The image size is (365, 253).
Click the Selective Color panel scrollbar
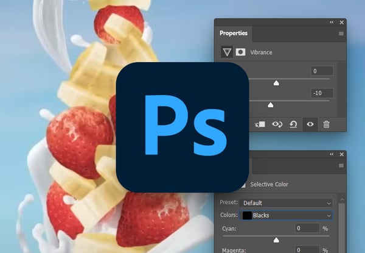coord(342,228)
